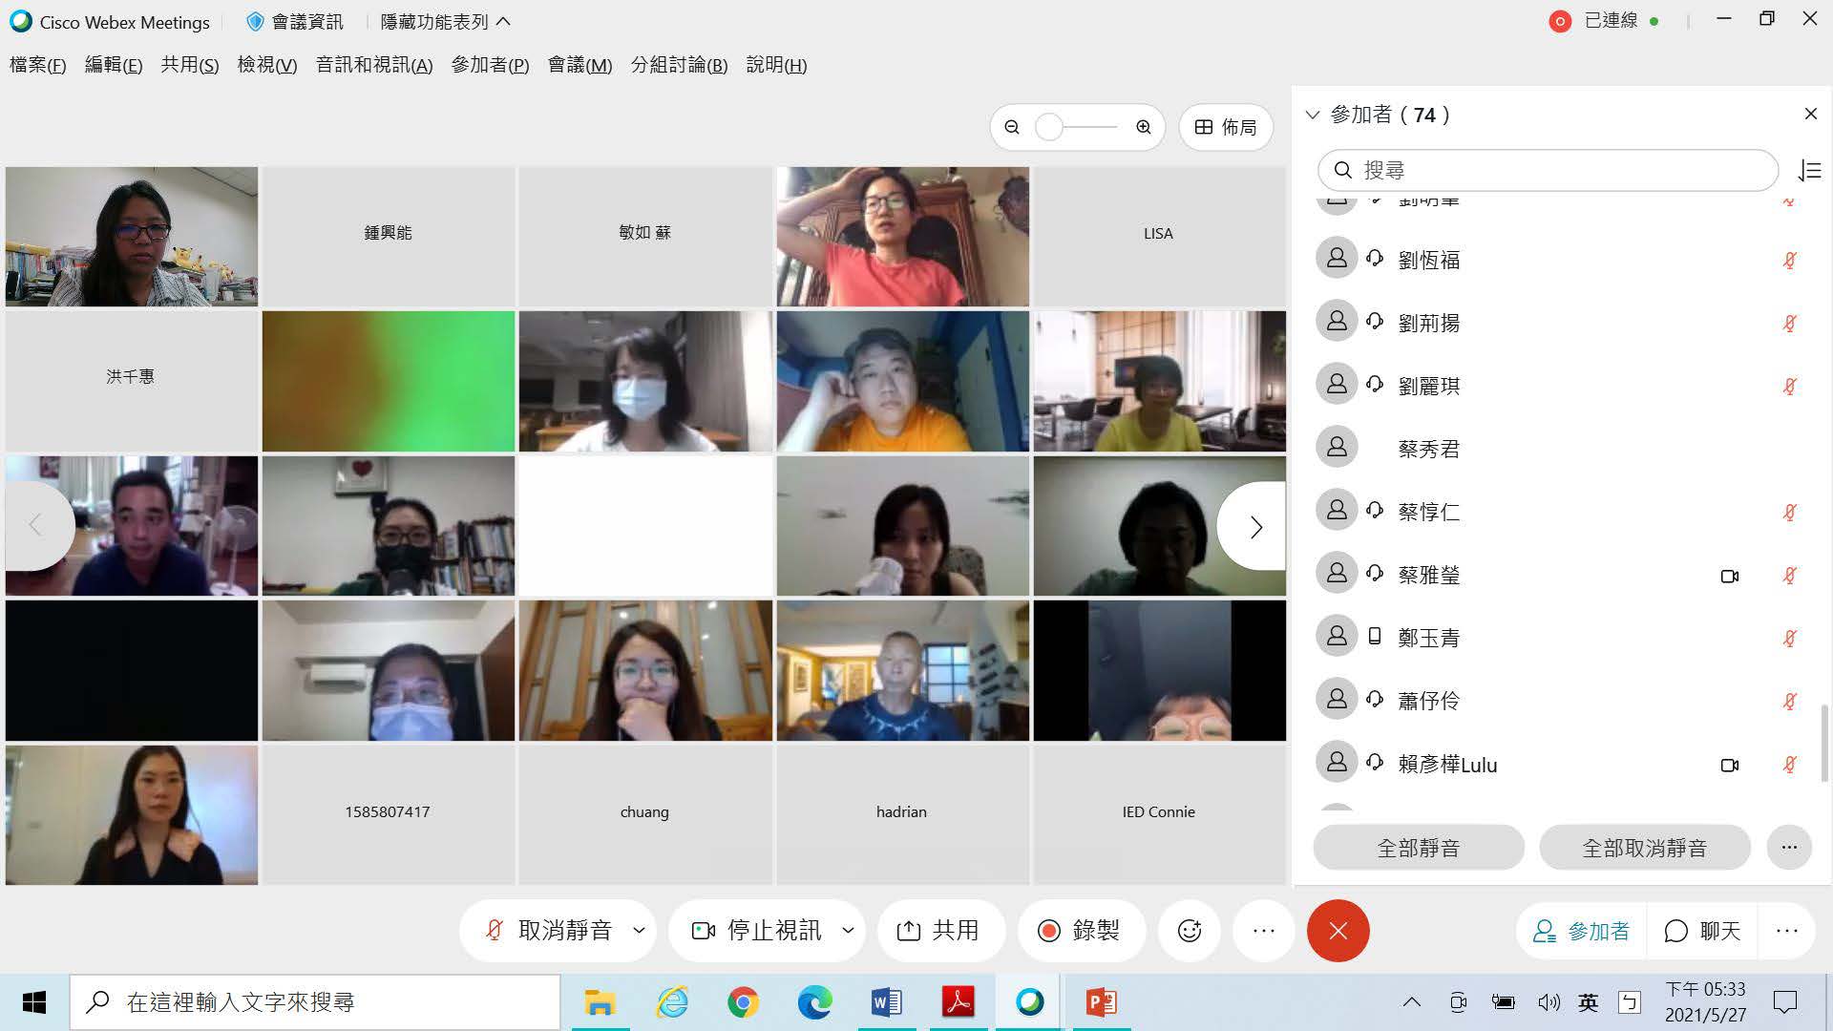Go to next page of video thumbnails
Screen dimensions: 1833x1031
(1254, 527)
